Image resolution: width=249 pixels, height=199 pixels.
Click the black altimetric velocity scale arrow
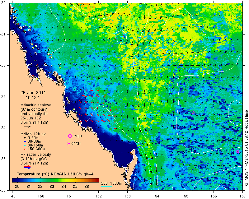pyautogui.click(x=27, y=127)
